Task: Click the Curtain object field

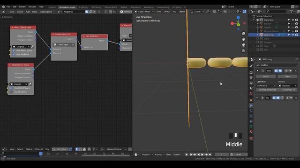Action: [19, 84]
